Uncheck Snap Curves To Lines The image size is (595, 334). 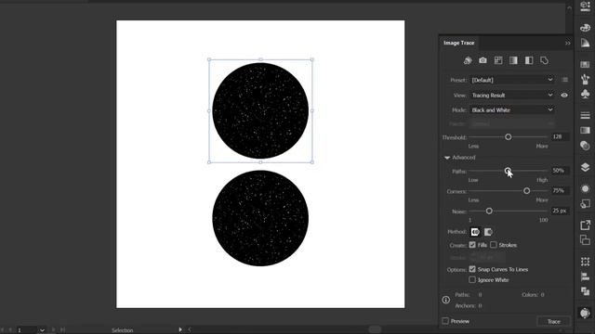472,269
